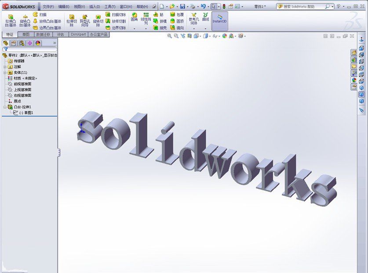The image size is (368, 273).
Task: Click the 保存 (Save) toolbar button
Action: (x=183, y=6)
